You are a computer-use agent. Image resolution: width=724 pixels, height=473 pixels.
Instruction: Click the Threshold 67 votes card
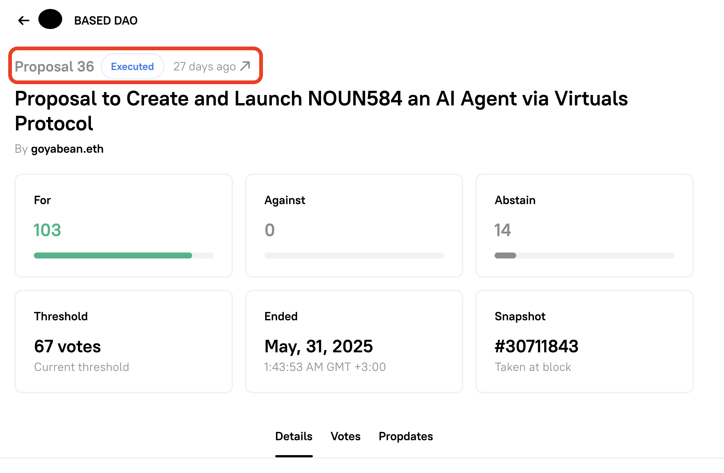(124, 342)
